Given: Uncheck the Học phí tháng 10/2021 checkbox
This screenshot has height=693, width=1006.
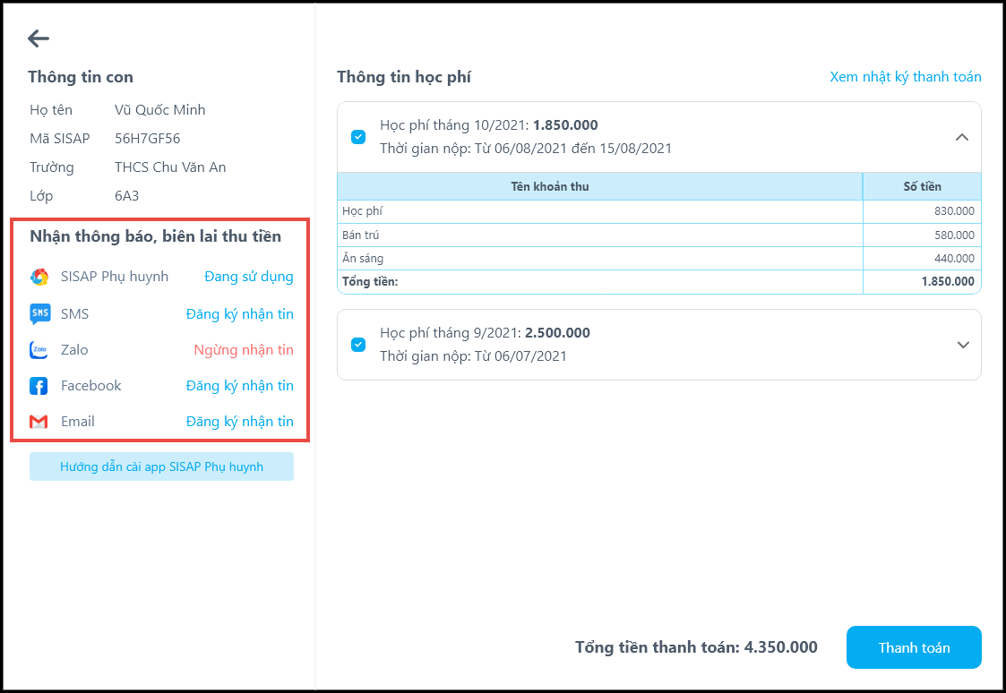Looking at the screenshot, I should point(358,137).
